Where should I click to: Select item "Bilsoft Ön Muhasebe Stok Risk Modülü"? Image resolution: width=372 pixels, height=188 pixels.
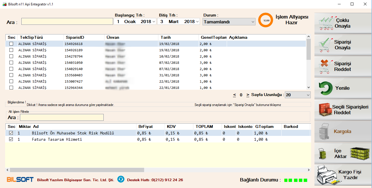coord(73,133)
